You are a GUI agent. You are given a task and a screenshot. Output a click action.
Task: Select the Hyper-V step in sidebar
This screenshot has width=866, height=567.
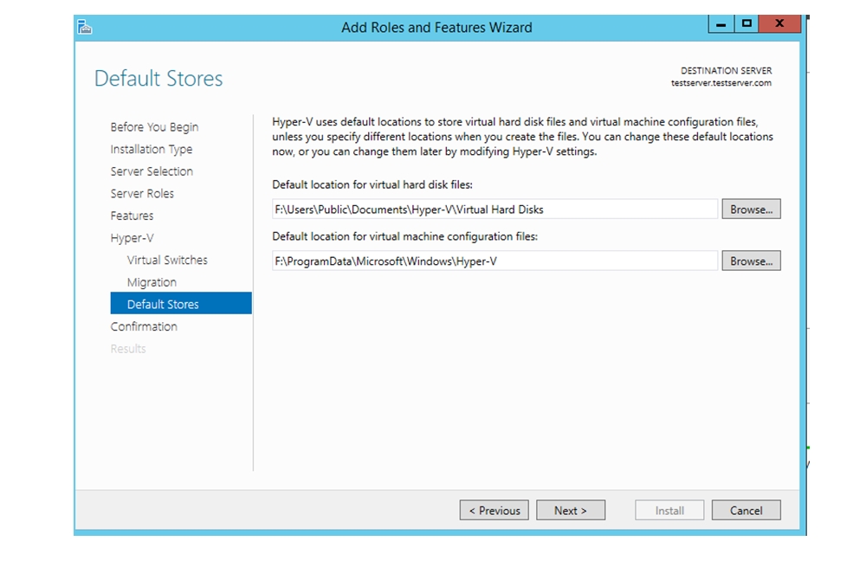132,238
